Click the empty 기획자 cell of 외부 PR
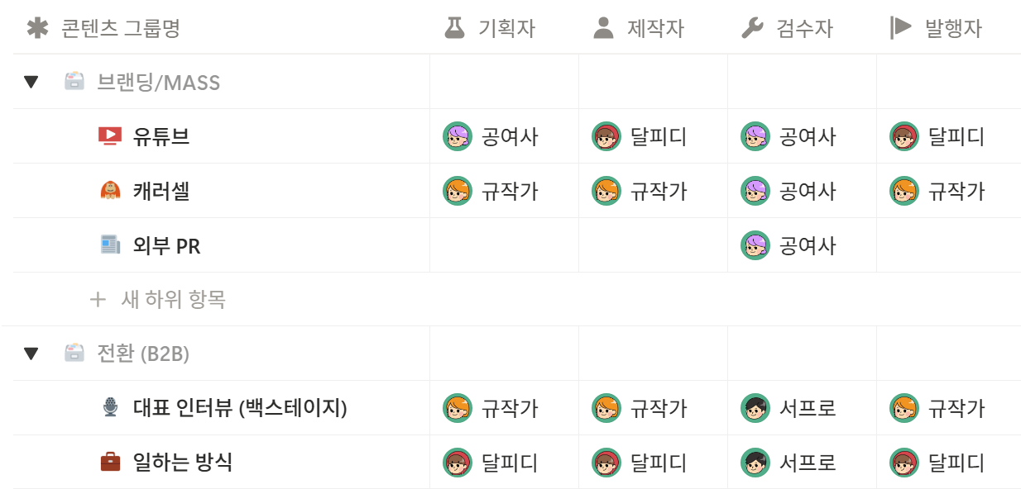This screenshot has width=1021, height=489. point(504,245)
